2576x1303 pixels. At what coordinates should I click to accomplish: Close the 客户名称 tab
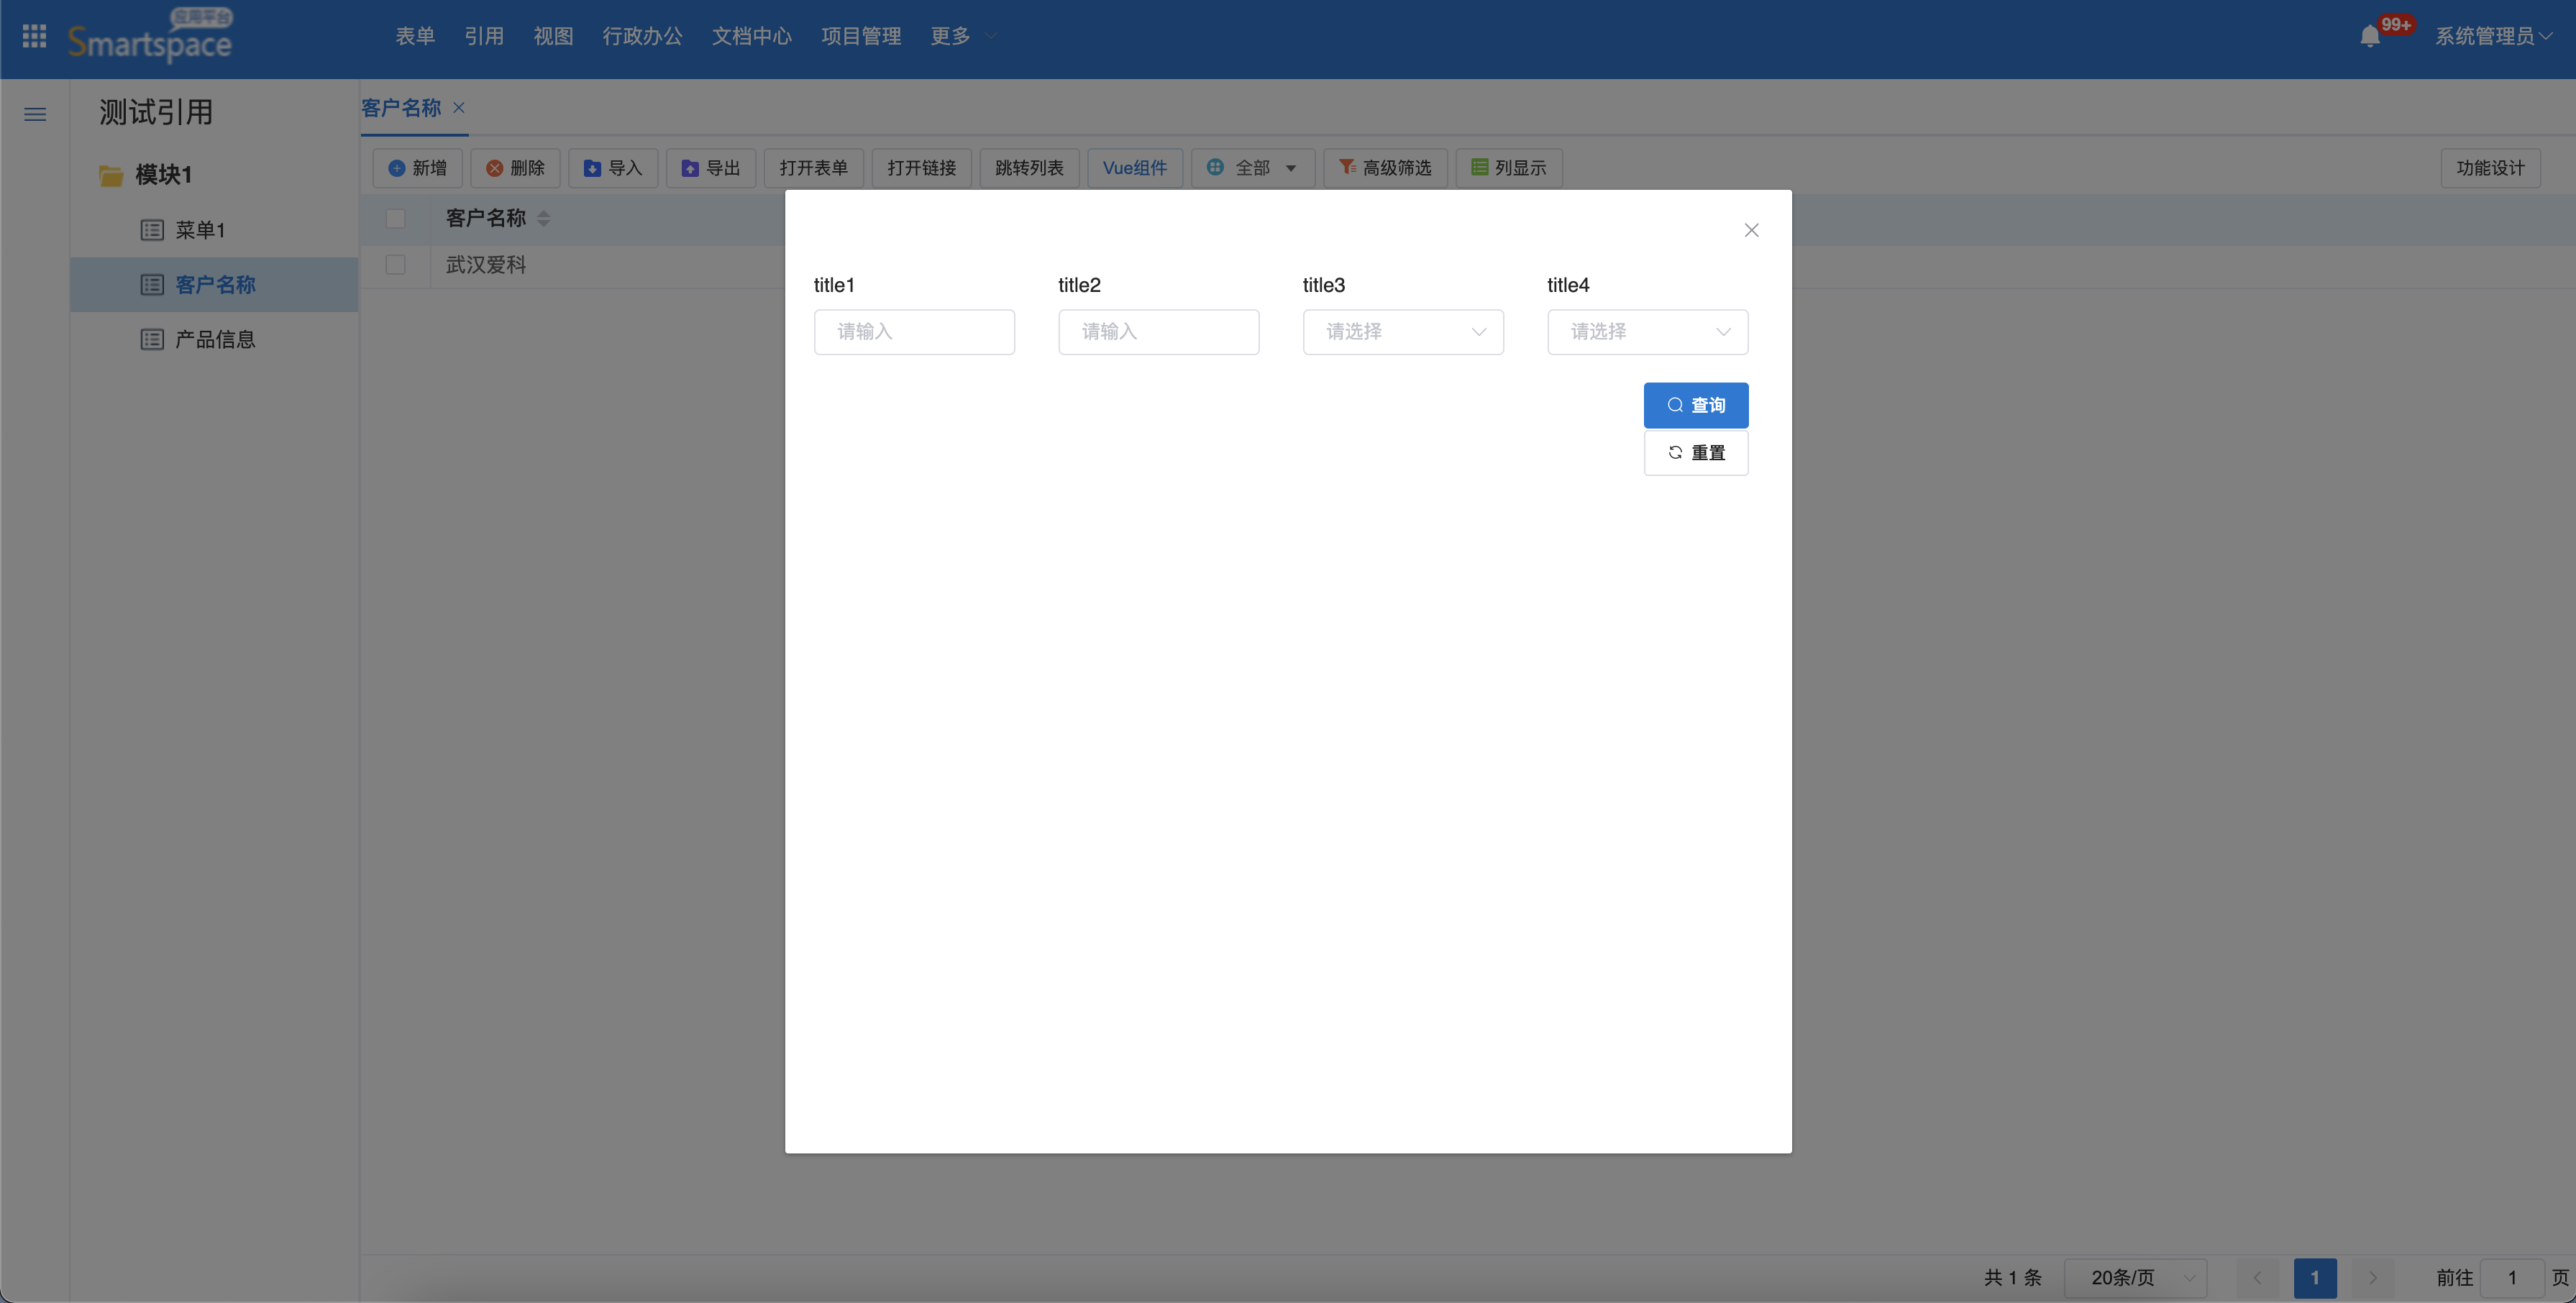459,107
